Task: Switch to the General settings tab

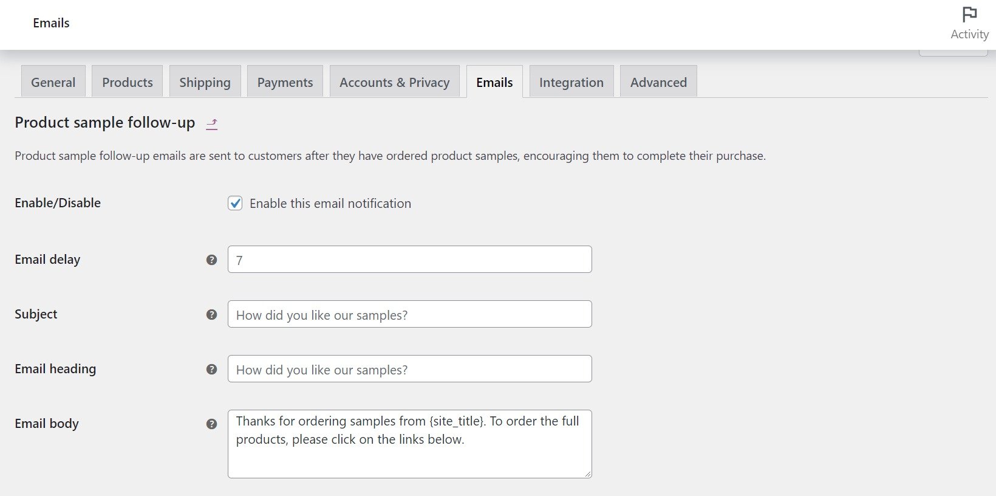Action: coord(53,81)
